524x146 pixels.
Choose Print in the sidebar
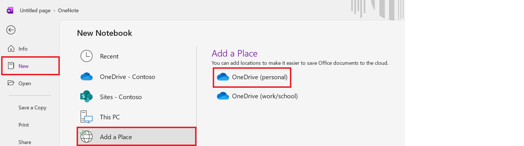click(24, 125)
